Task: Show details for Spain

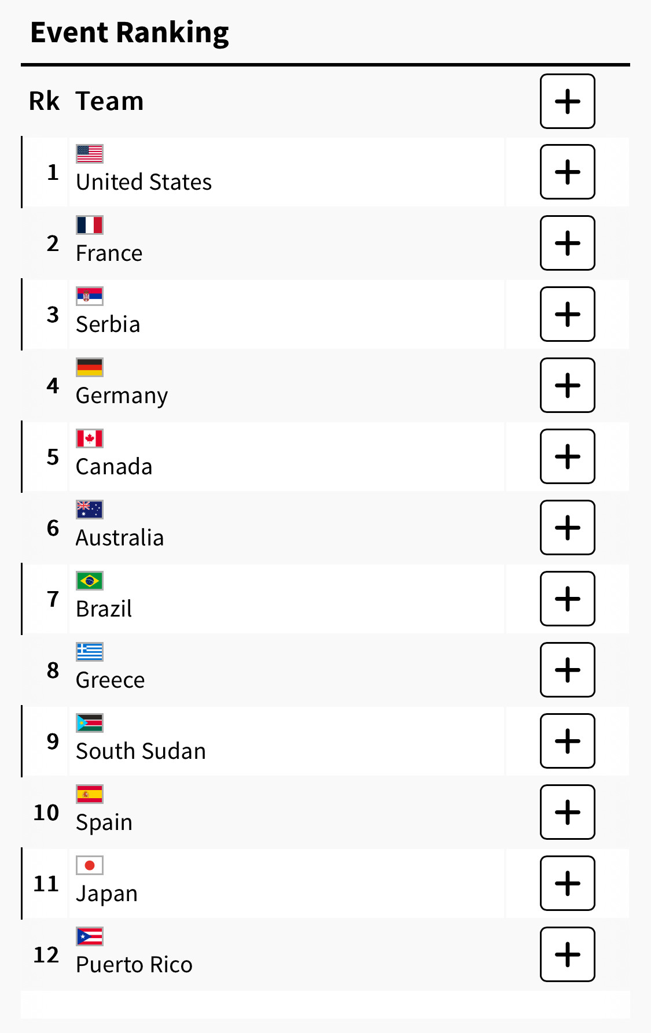Action: click(567, 812)
